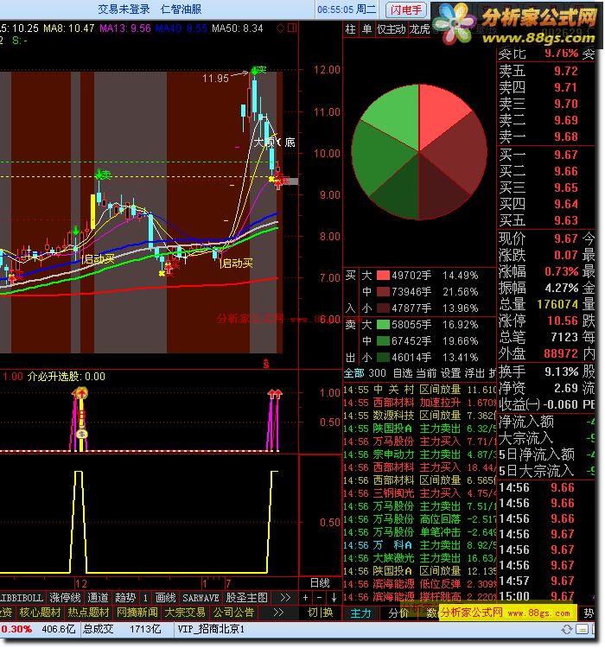Click the 启动买 signal label near the 7 date mark
This screenshot has width=605, height=648.
(x=236, y=264)
